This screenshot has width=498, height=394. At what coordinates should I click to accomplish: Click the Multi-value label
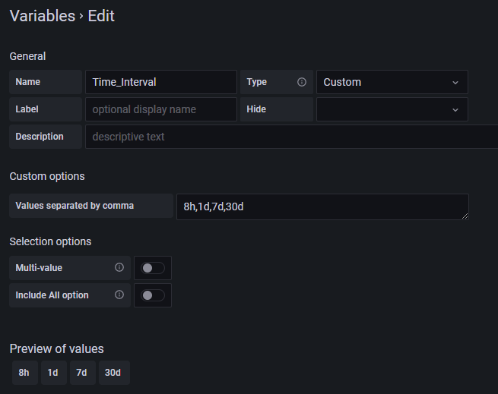pos(39,268)
